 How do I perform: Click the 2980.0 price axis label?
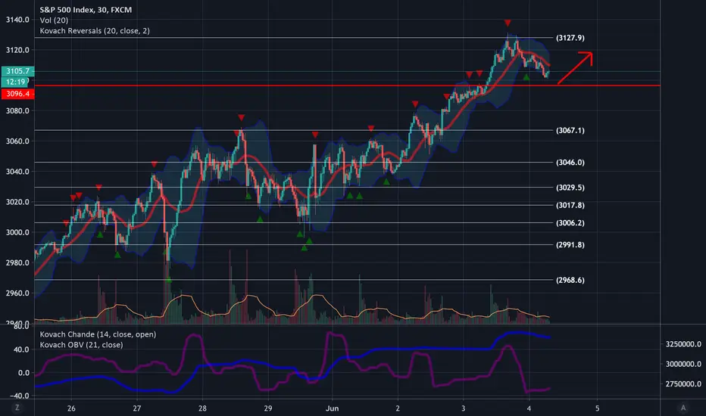17,262
